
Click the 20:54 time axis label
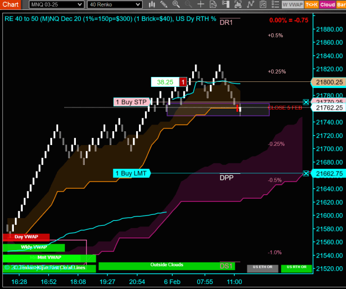[x=137, y=282]
